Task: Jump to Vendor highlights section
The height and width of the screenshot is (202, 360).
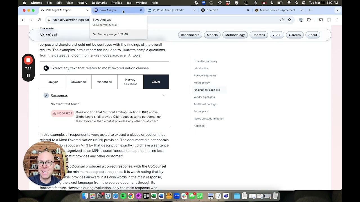Action: (x=204, y=97)
